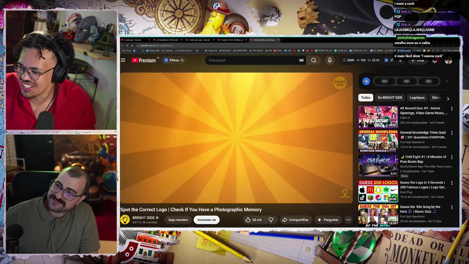This screenshot has width=469, height=264.
Task: Open the Filtros filter dropdown
Action: [174, 60]
